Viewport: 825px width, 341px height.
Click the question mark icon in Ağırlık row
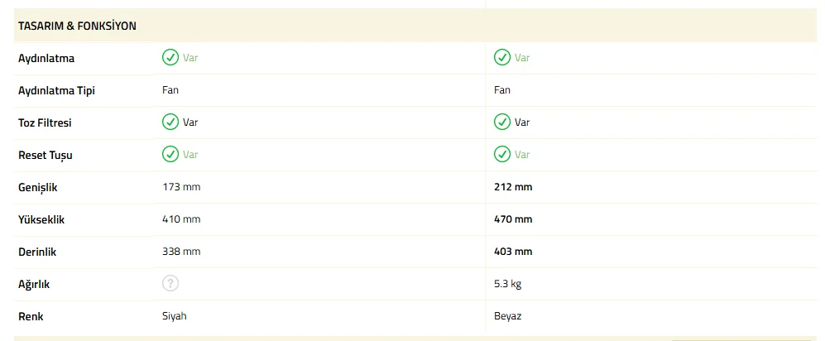coord(170,284)
